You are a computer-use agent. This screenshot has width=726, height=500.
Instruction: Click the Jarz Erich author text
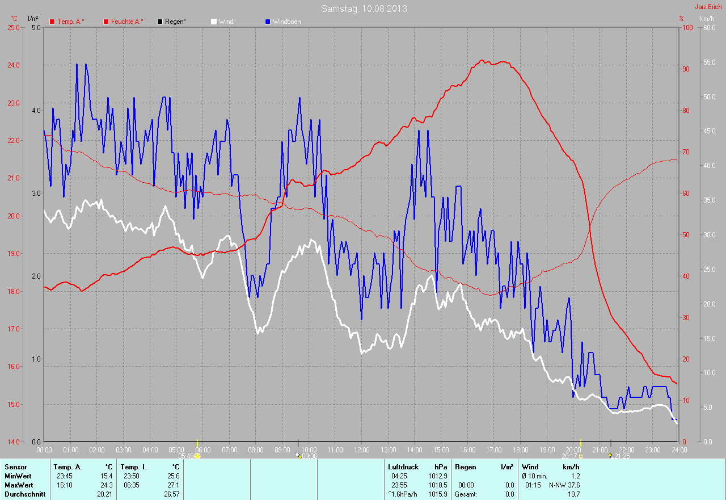(x=708, y=7)
